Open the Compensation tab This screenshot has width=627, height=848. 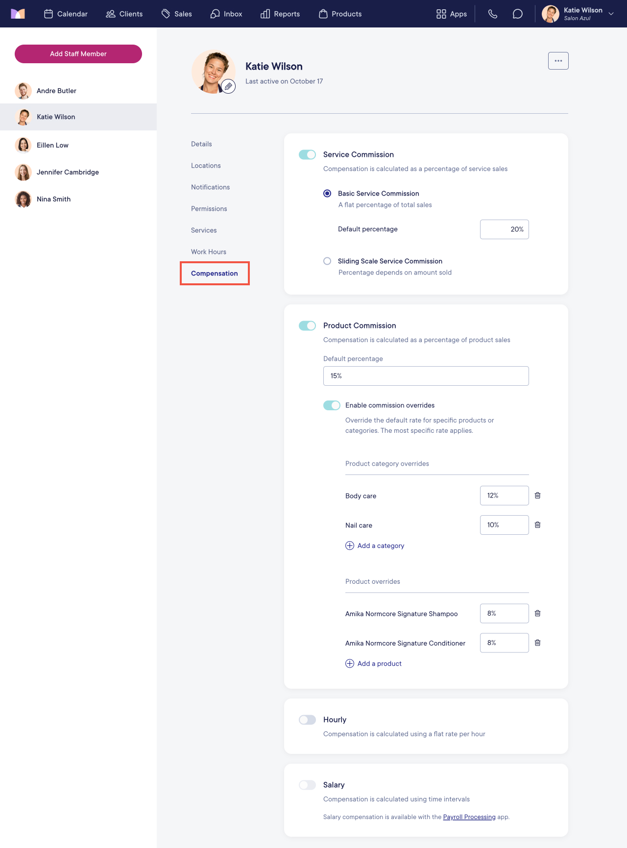pos(215,274)
